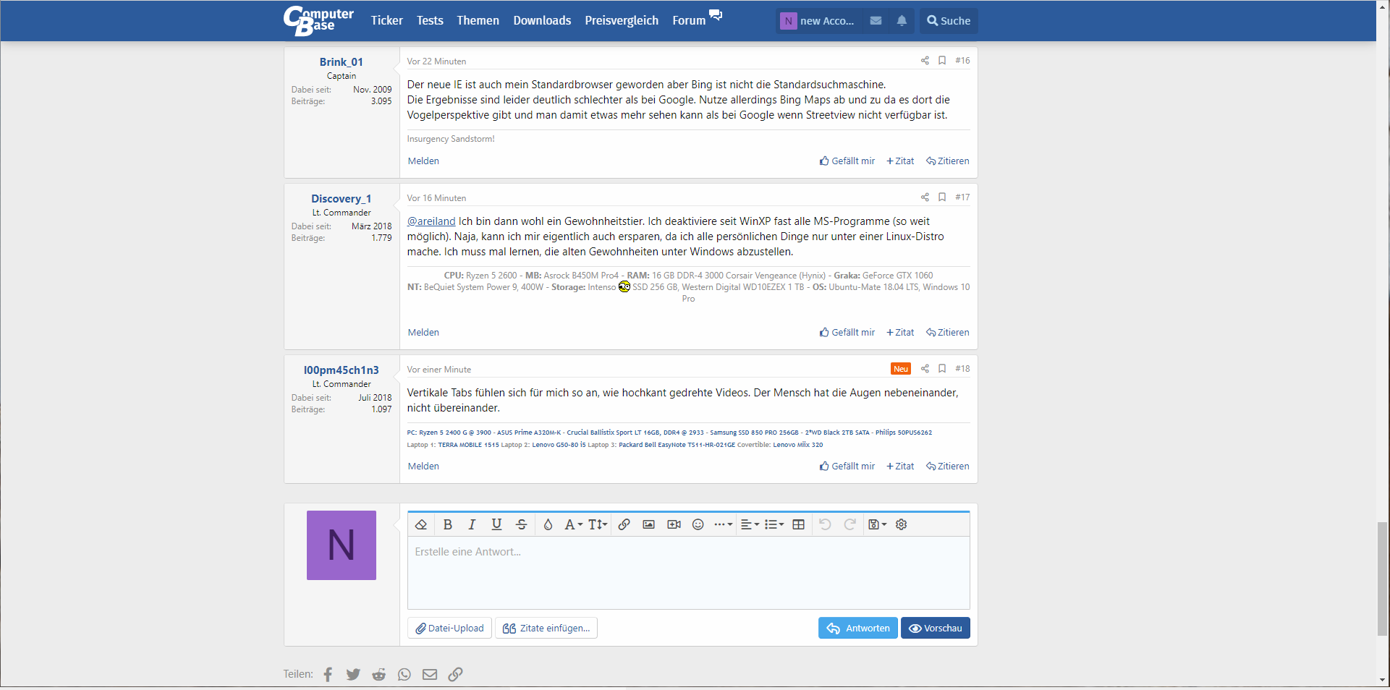Bookmark post #16

(942, 60)
